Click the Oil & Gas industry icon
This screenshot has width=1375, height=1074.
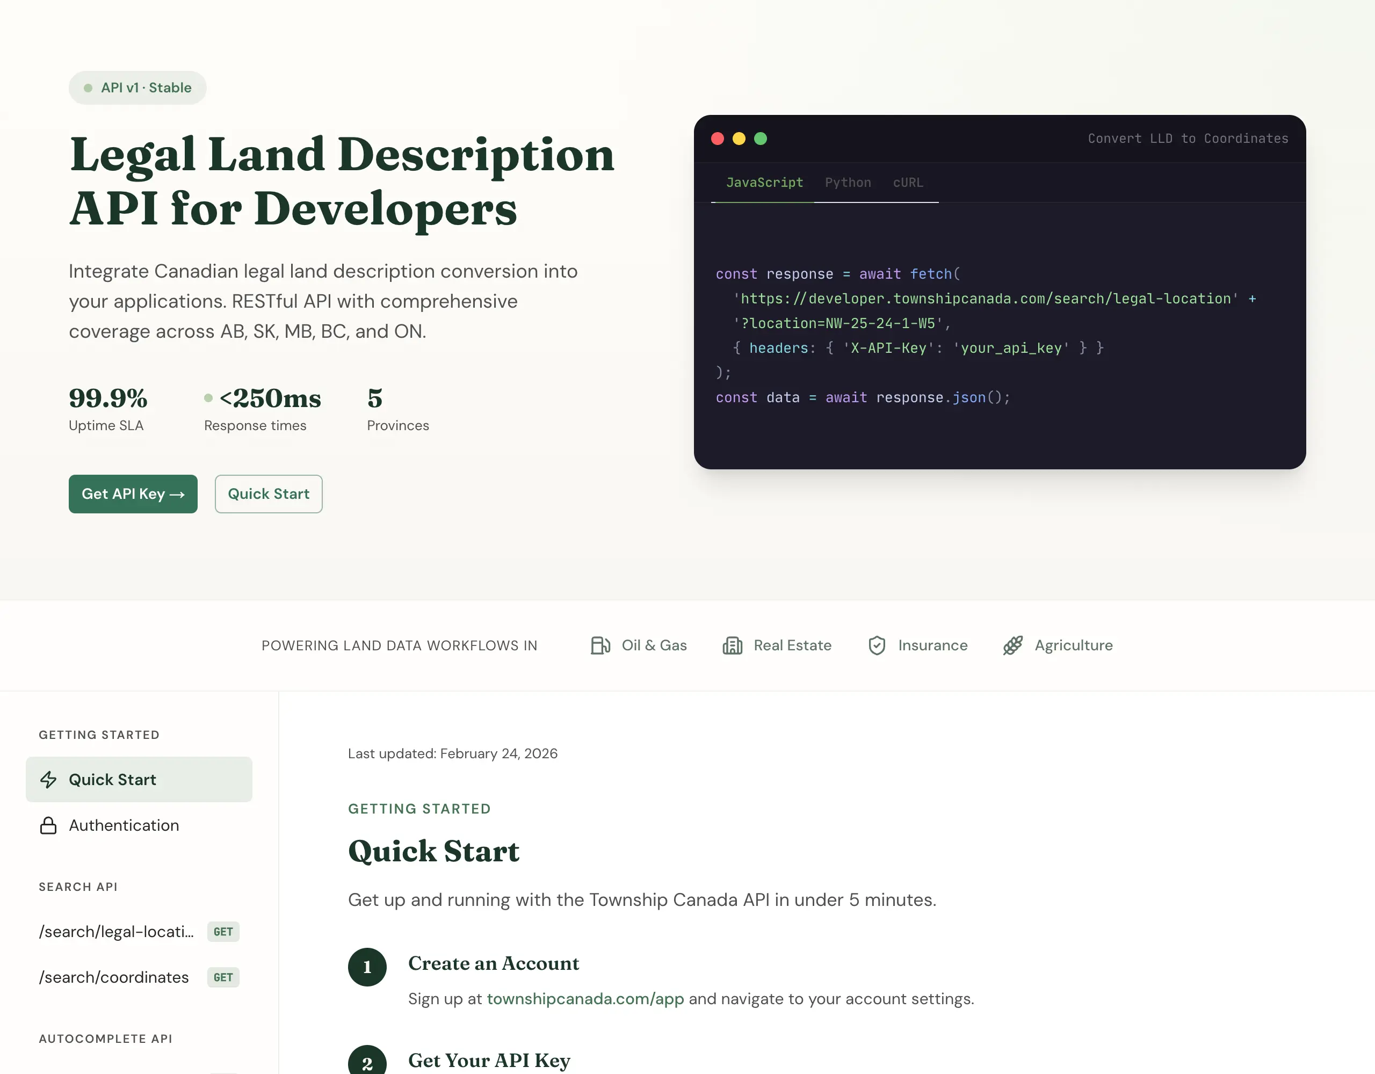click(600, 645)
